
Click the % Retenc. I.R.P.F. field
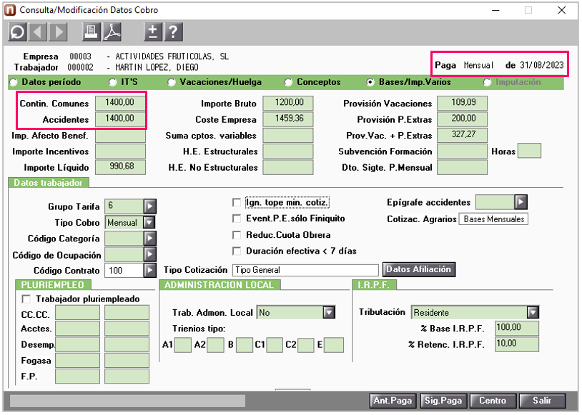[516, 344]
